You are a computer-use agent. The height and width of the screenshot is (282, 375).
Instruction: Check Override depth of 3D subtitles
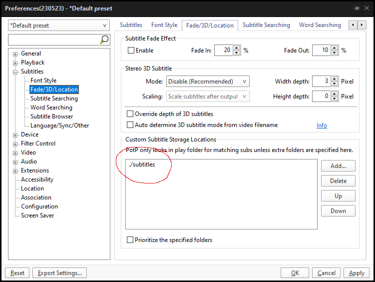click(x=130, y=113)
